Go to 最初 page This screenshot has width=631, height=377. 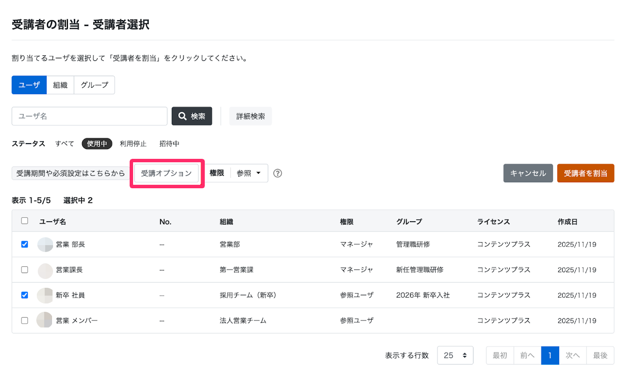pyautogui.click(x=500, y=355)
